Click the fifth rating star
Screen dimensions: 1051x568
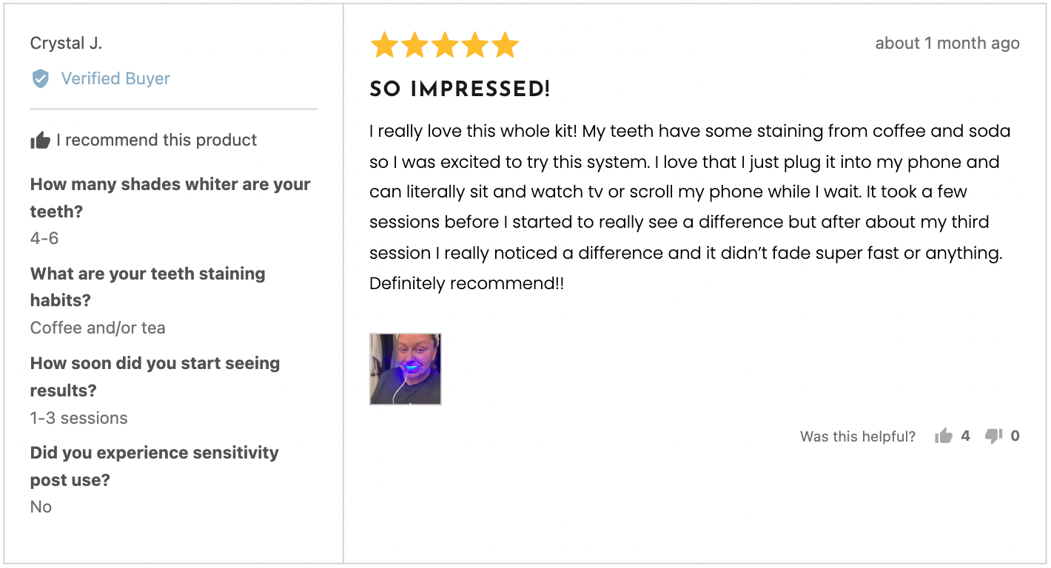pyautogui.click(x=506, y=45)
